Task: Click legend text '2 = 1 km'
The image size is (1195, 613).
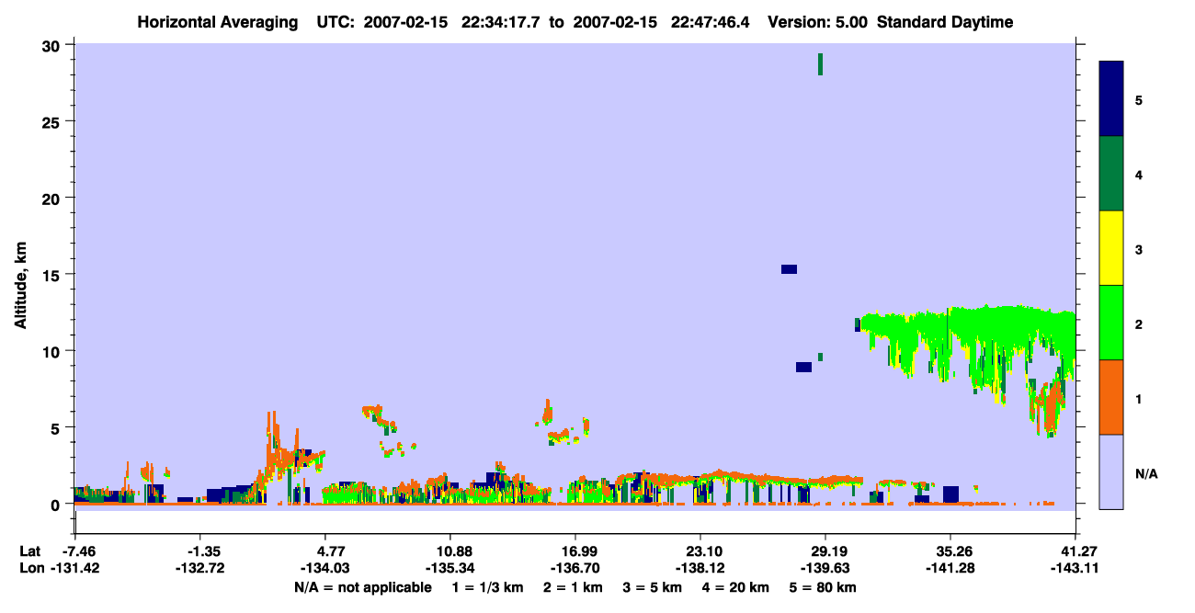Action: pos(574,587)
